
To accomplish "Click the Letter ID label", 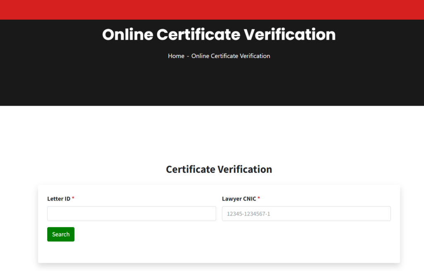I will tap(58, 199).
